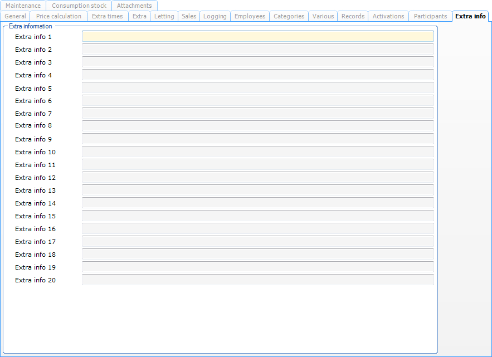Click the Extra info 20 input field

(257, 280)
